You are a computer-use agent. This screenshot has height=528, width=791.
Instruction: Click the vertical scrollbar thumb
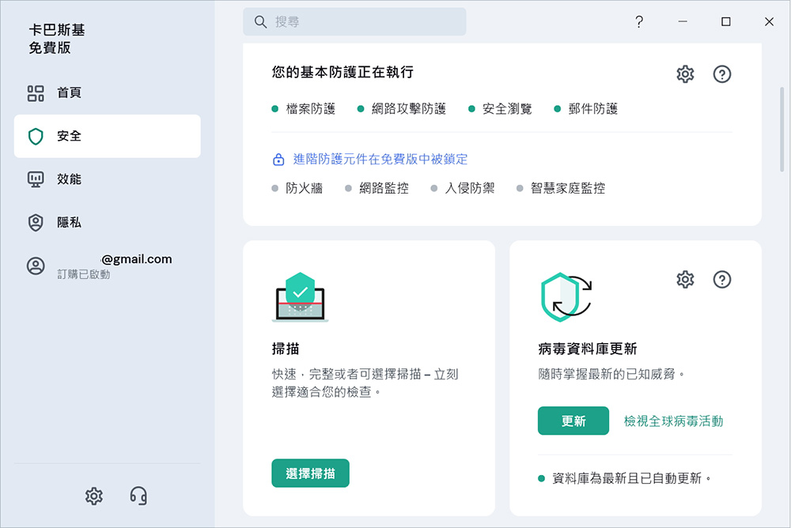click(782, 130)
